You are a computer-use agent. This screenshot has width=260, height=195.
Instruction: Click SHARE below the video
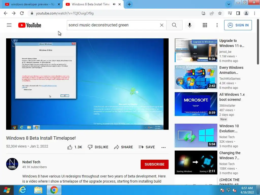tap(124, 147)
